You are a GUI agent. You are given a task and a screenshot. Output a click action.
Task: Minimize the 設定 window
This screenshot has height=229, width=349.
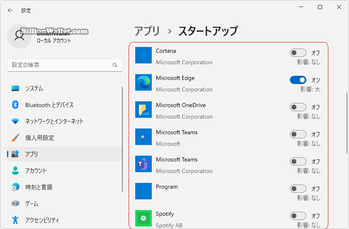tap(301, 7)
